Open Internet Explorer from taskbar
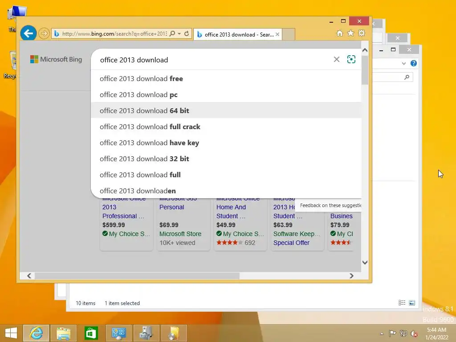The height and width of the screenshot is (342, 456). click(36, 333)
